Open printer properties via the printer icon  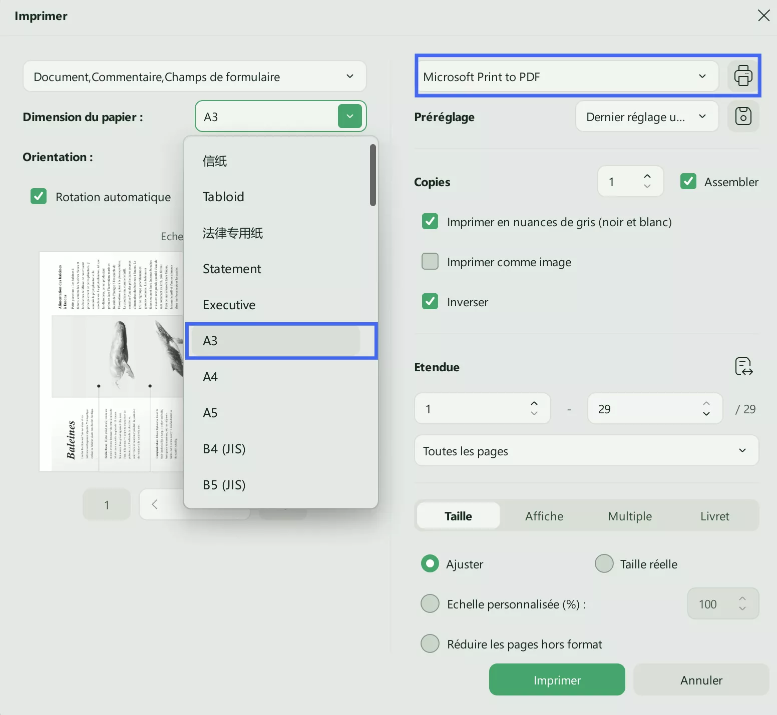744,76
